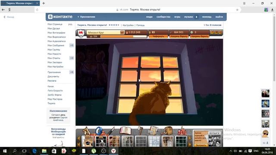Show previous cell thumbnails with upper left arrow
Viewport: 276px width, 155px height.
(x=78, y=138)
